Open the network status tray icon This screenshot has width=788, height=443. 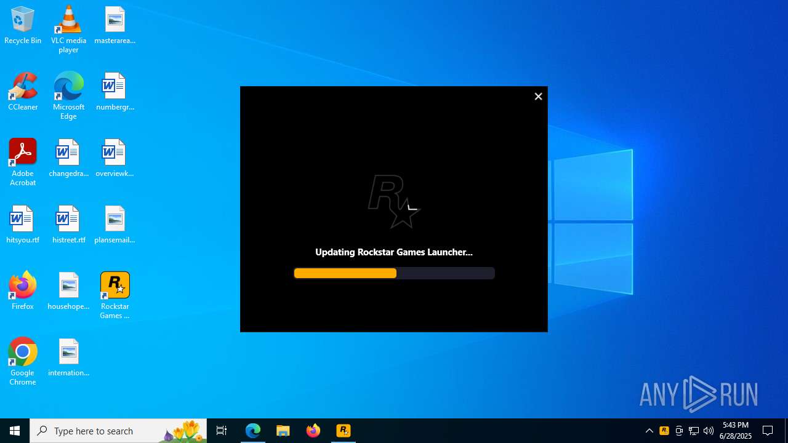tap(694, 431)
